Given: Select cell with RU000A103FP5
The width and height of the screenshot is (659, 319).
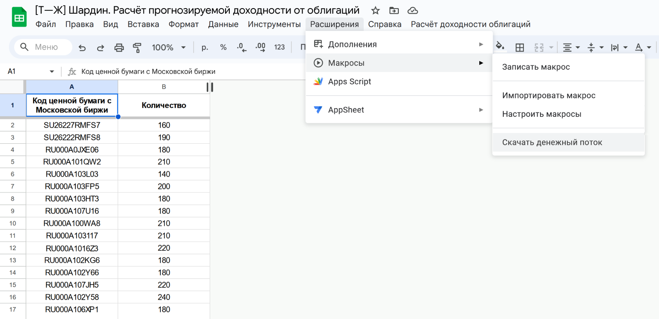Looking at the screenshot, I should [x=72, y=186].
